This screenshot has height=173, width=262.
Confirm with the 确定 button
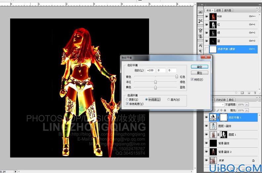point(199,67)
